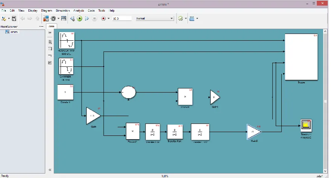This screenshot has height=178, width=331.
Task: Select the Modulating Signal generator block
Action: point(67,40)
